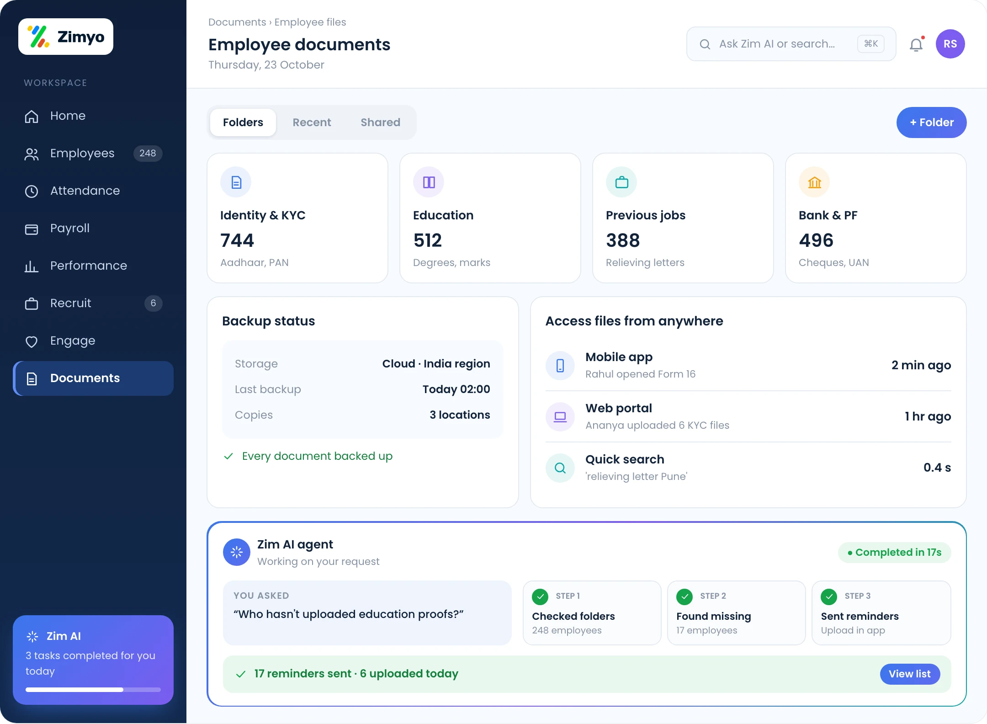Image resolution: width=987 pixels, height=724 pixels.
Task: Open the RS user avatar
Action: [x=950, y=44]
